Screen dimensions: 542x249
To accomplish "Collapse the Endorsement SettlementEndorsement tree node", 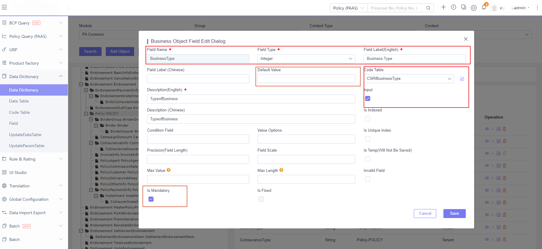I will [81, 231].
